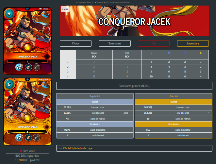The image size is (216, 164).
Task: Click the middle ability icon on gold card
Action: pos(28,138)
